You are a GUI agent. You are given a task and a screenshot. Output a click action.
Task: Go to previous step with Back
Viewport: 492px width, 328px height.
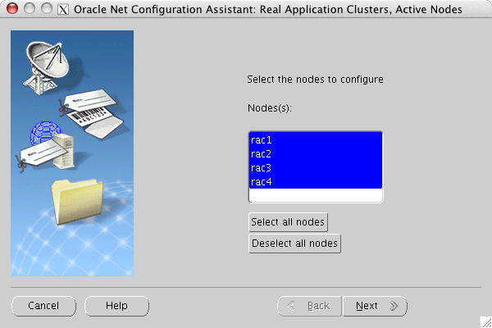point(309,306)
